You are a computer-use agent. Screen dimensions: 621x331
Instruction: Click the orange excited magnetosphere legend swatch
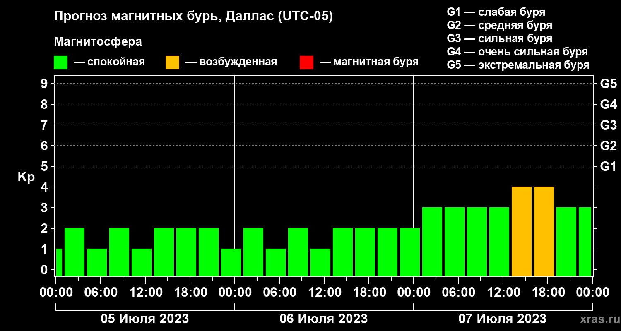172,62
